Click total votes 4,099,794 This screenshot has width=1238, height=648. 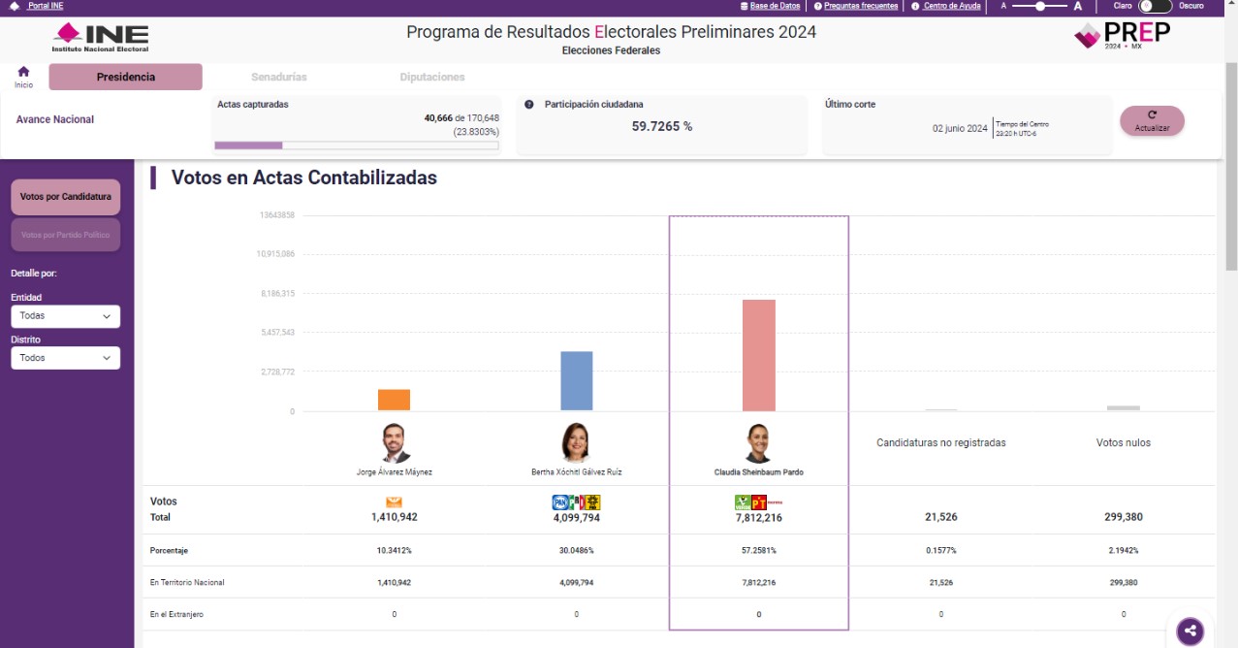pos(576,518)
